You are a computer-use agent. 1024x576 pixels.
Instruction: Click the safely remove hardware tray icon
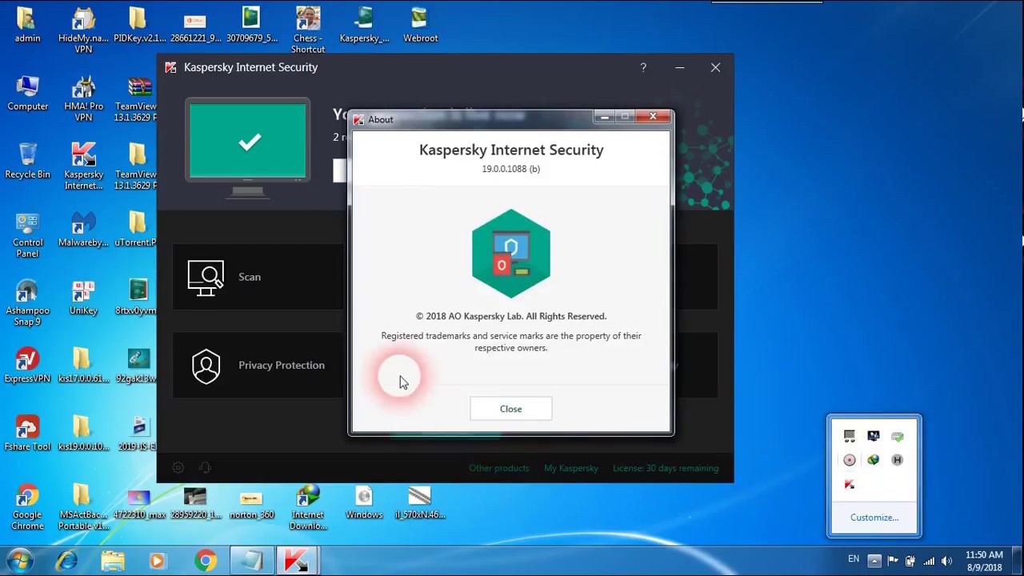click(x=898, y=436)
